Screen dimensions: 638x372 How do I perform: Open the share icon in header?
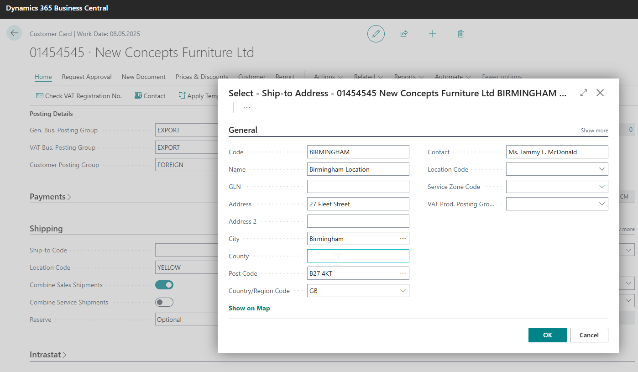pos(404,34)
